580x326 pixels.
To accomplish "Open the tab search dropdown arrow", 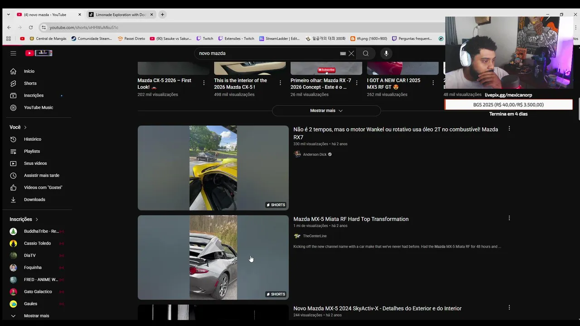I will pyautogui.click(x=8, y=14).
